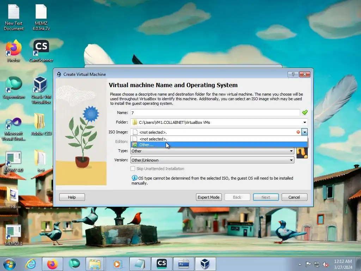
Task: Launch Internet Explorer from the taskbar
Action: click(x=31, y=264)
